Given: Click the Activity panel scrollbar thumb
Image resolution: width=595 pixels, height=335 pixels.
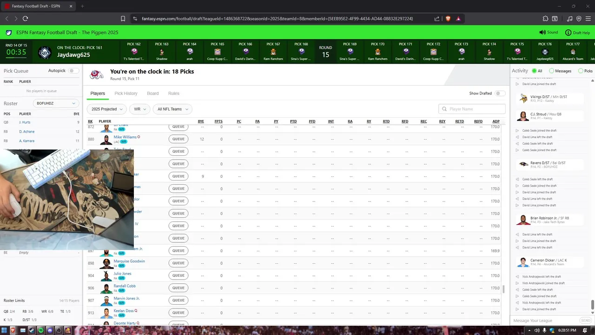Looking at the screenshot, I should (x=592, y=304).
